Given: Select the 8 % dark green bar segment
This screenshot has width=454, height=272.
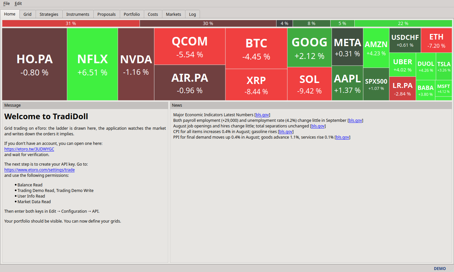Looking at the screenshot, I should 311,23.
